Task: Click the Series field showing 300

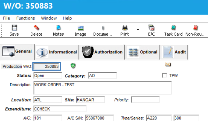Action: [x=186, y=118]
